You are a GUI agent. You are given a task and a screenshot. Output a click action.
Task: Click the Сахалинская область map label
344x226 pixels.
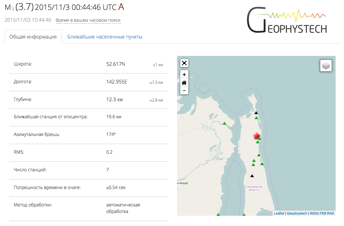[x=254, y=188]
